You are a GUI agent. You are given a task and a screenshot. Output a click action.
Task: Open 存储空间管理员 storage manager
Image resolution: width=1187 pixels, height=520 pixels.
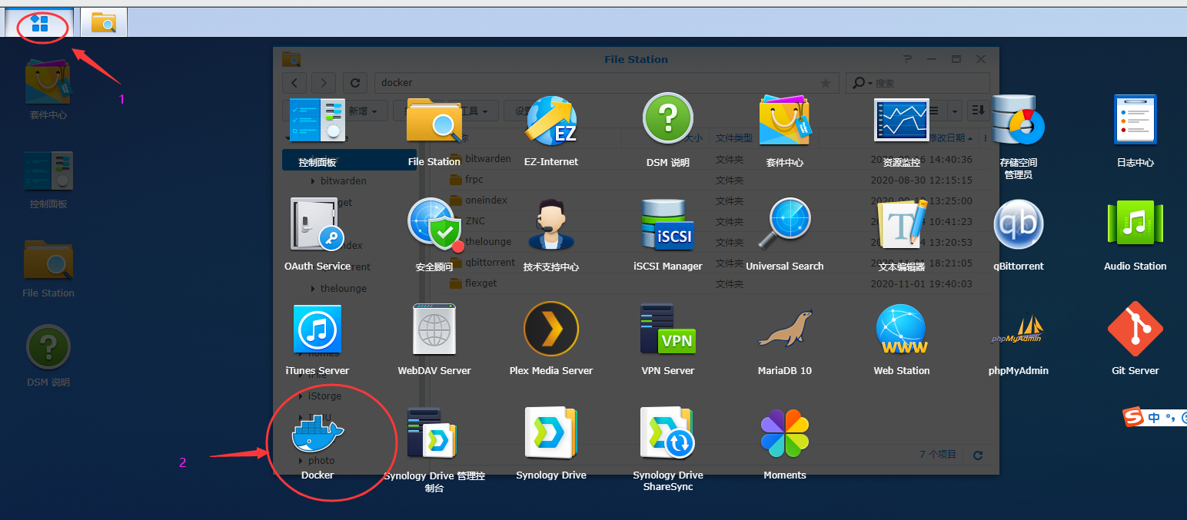coord(1019,137)
